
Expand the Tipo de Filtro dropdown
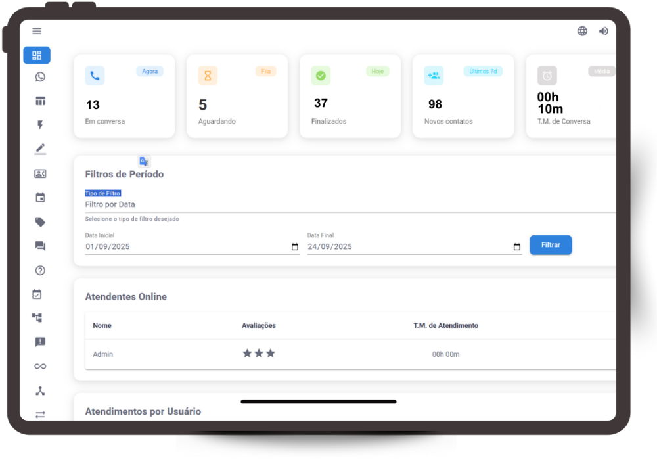tap(348, 204)
